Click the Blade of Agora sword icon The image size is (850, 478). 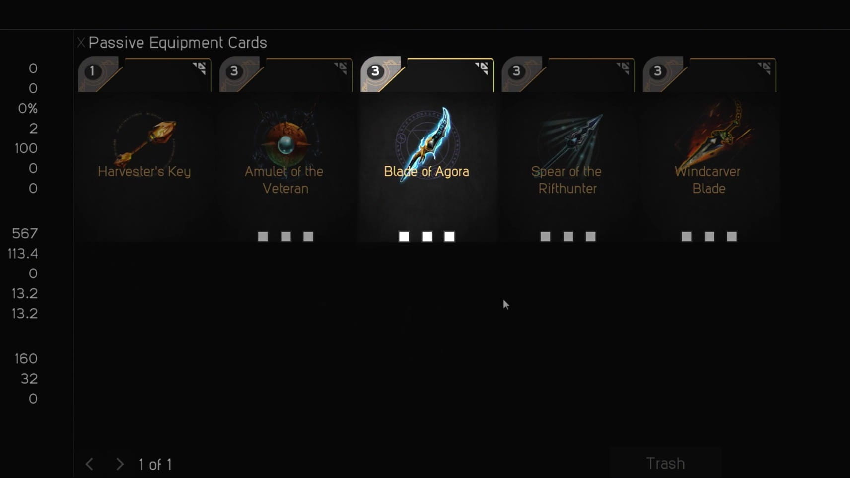point(427,142)
